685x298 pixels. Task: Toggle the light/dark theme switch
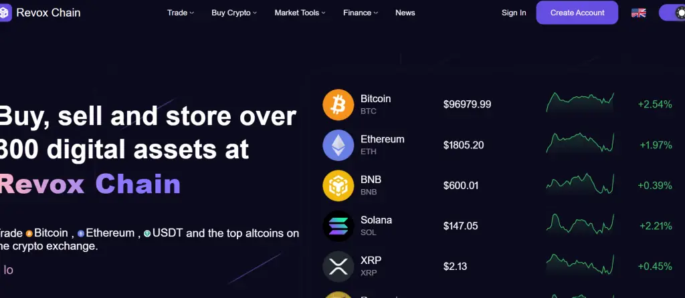671,13
